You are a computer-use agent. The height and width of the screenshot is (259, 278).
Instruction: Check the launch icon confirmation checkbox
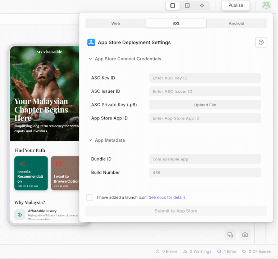[90, 197]
